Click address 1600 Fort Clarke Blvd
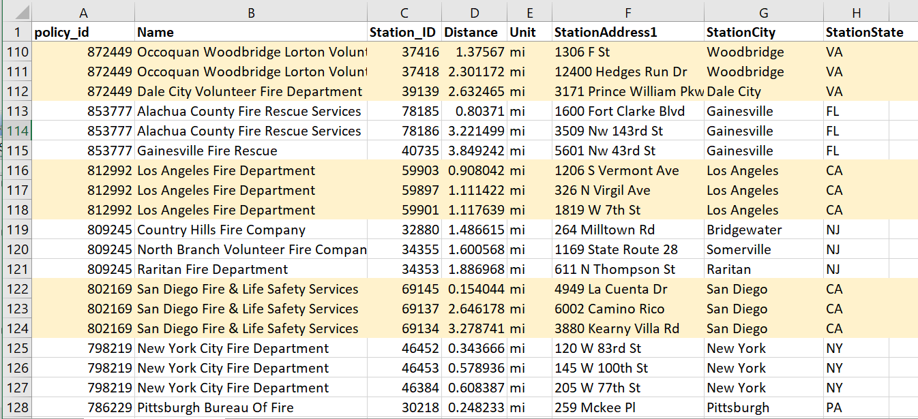Image resolution: width=918 pixels, height=419 pixels. [x=628, y=111]
